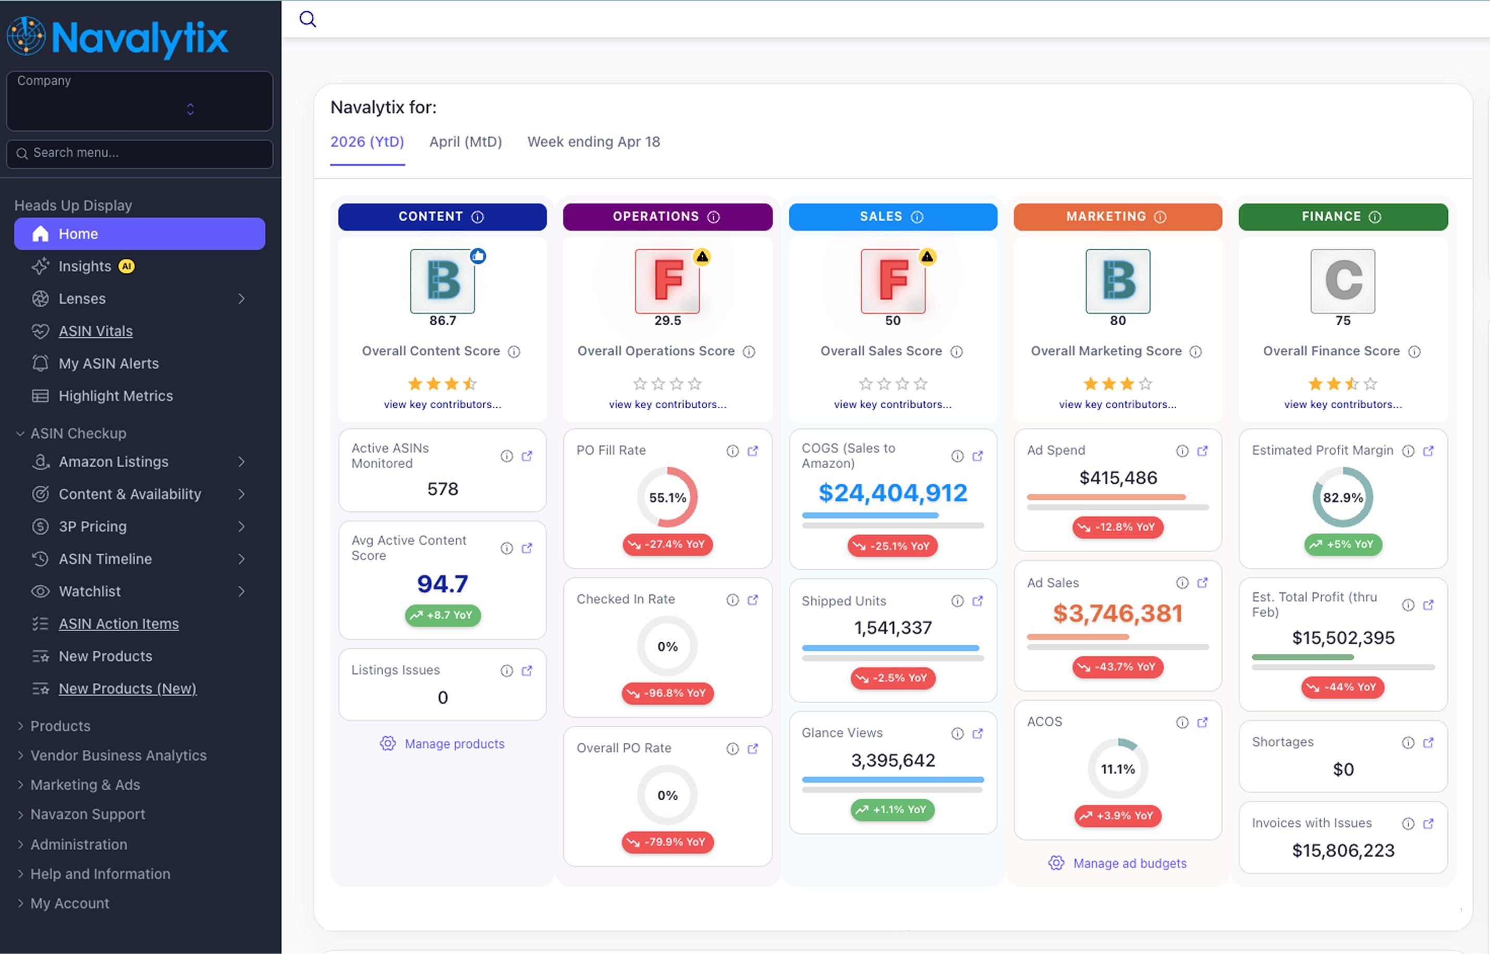Open New Products (New) link

point(127,689)
